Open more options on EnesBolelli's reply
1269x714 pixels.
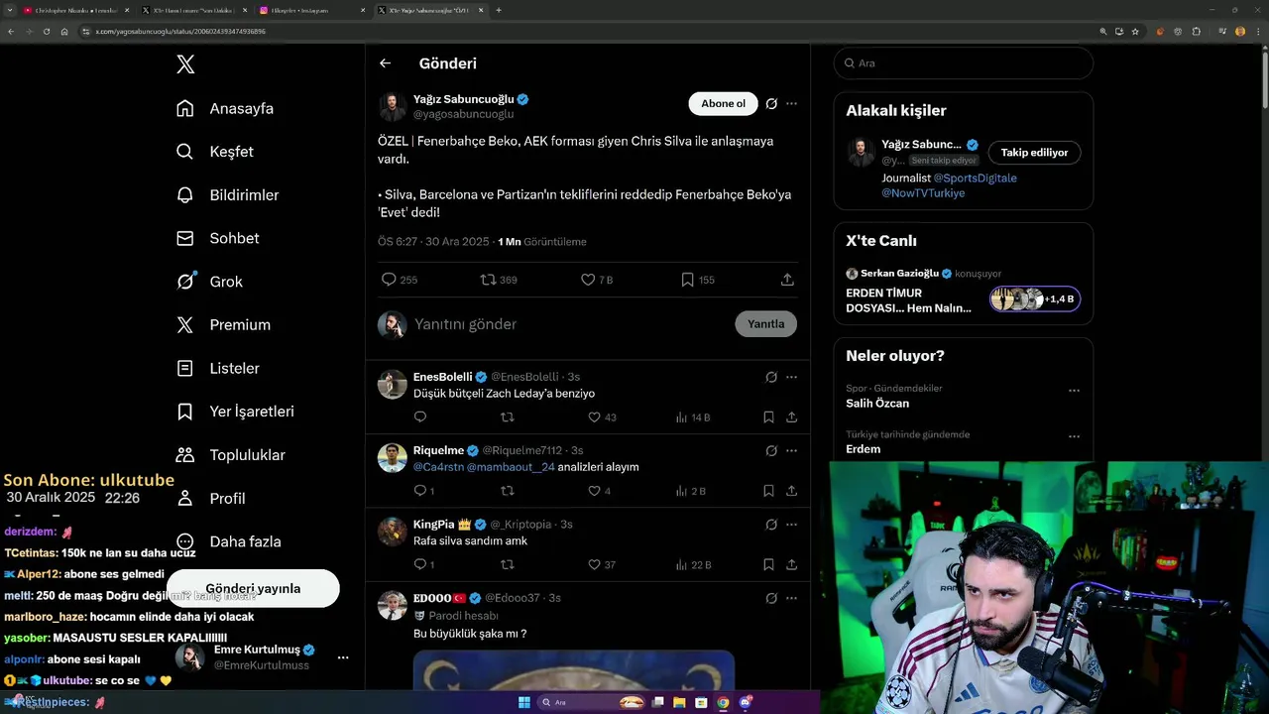point(791,377)
